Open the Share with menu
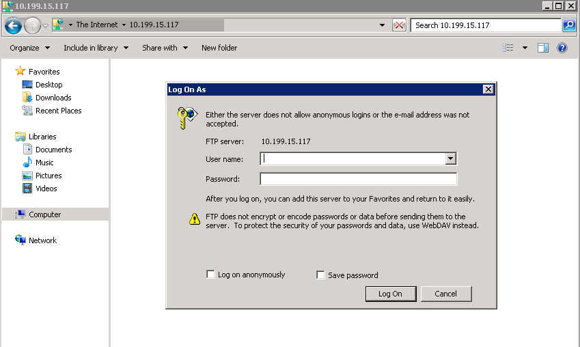This screenshot has height=347, width=580. tap(165, 48)
